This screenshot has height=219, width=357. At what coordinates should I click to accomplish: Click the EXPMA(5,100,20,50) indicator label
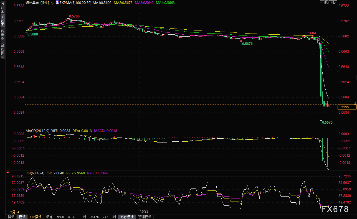coord(75,2)
